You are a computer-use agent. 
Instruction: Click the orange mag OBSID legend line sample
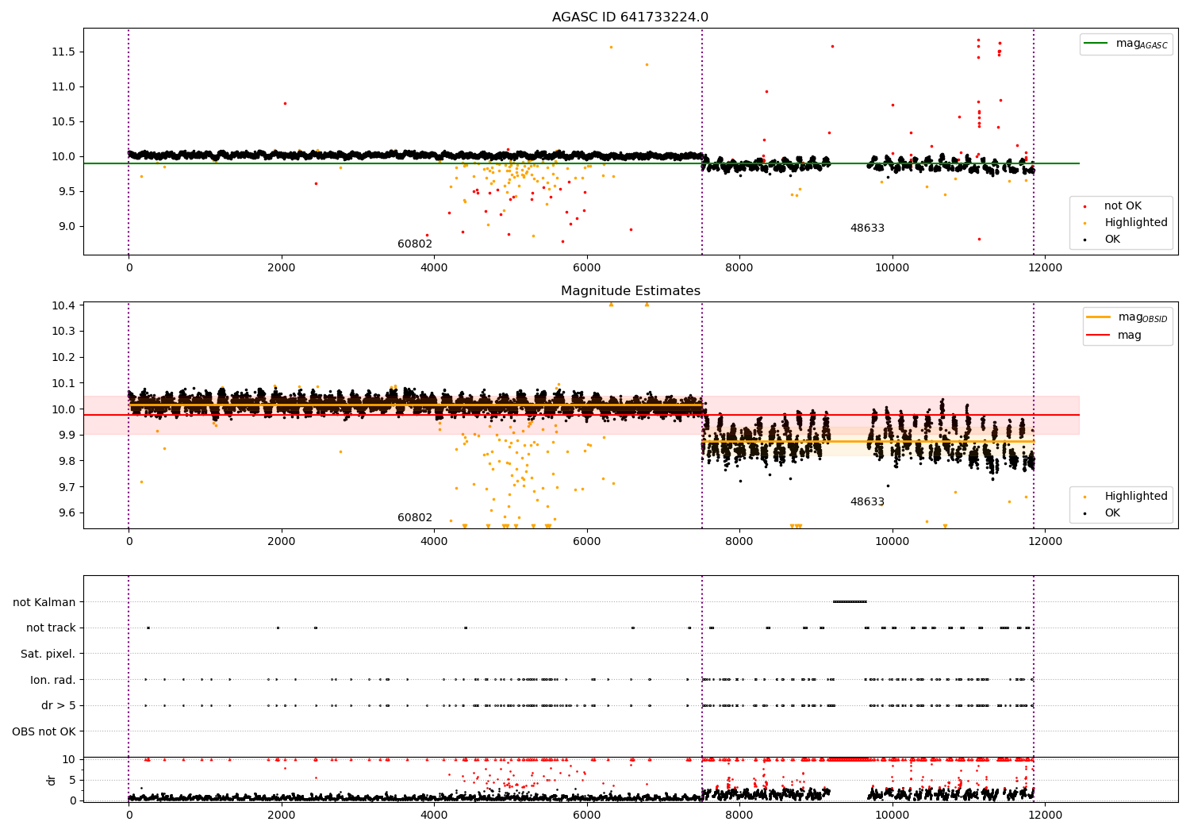tap(1099, 317)
